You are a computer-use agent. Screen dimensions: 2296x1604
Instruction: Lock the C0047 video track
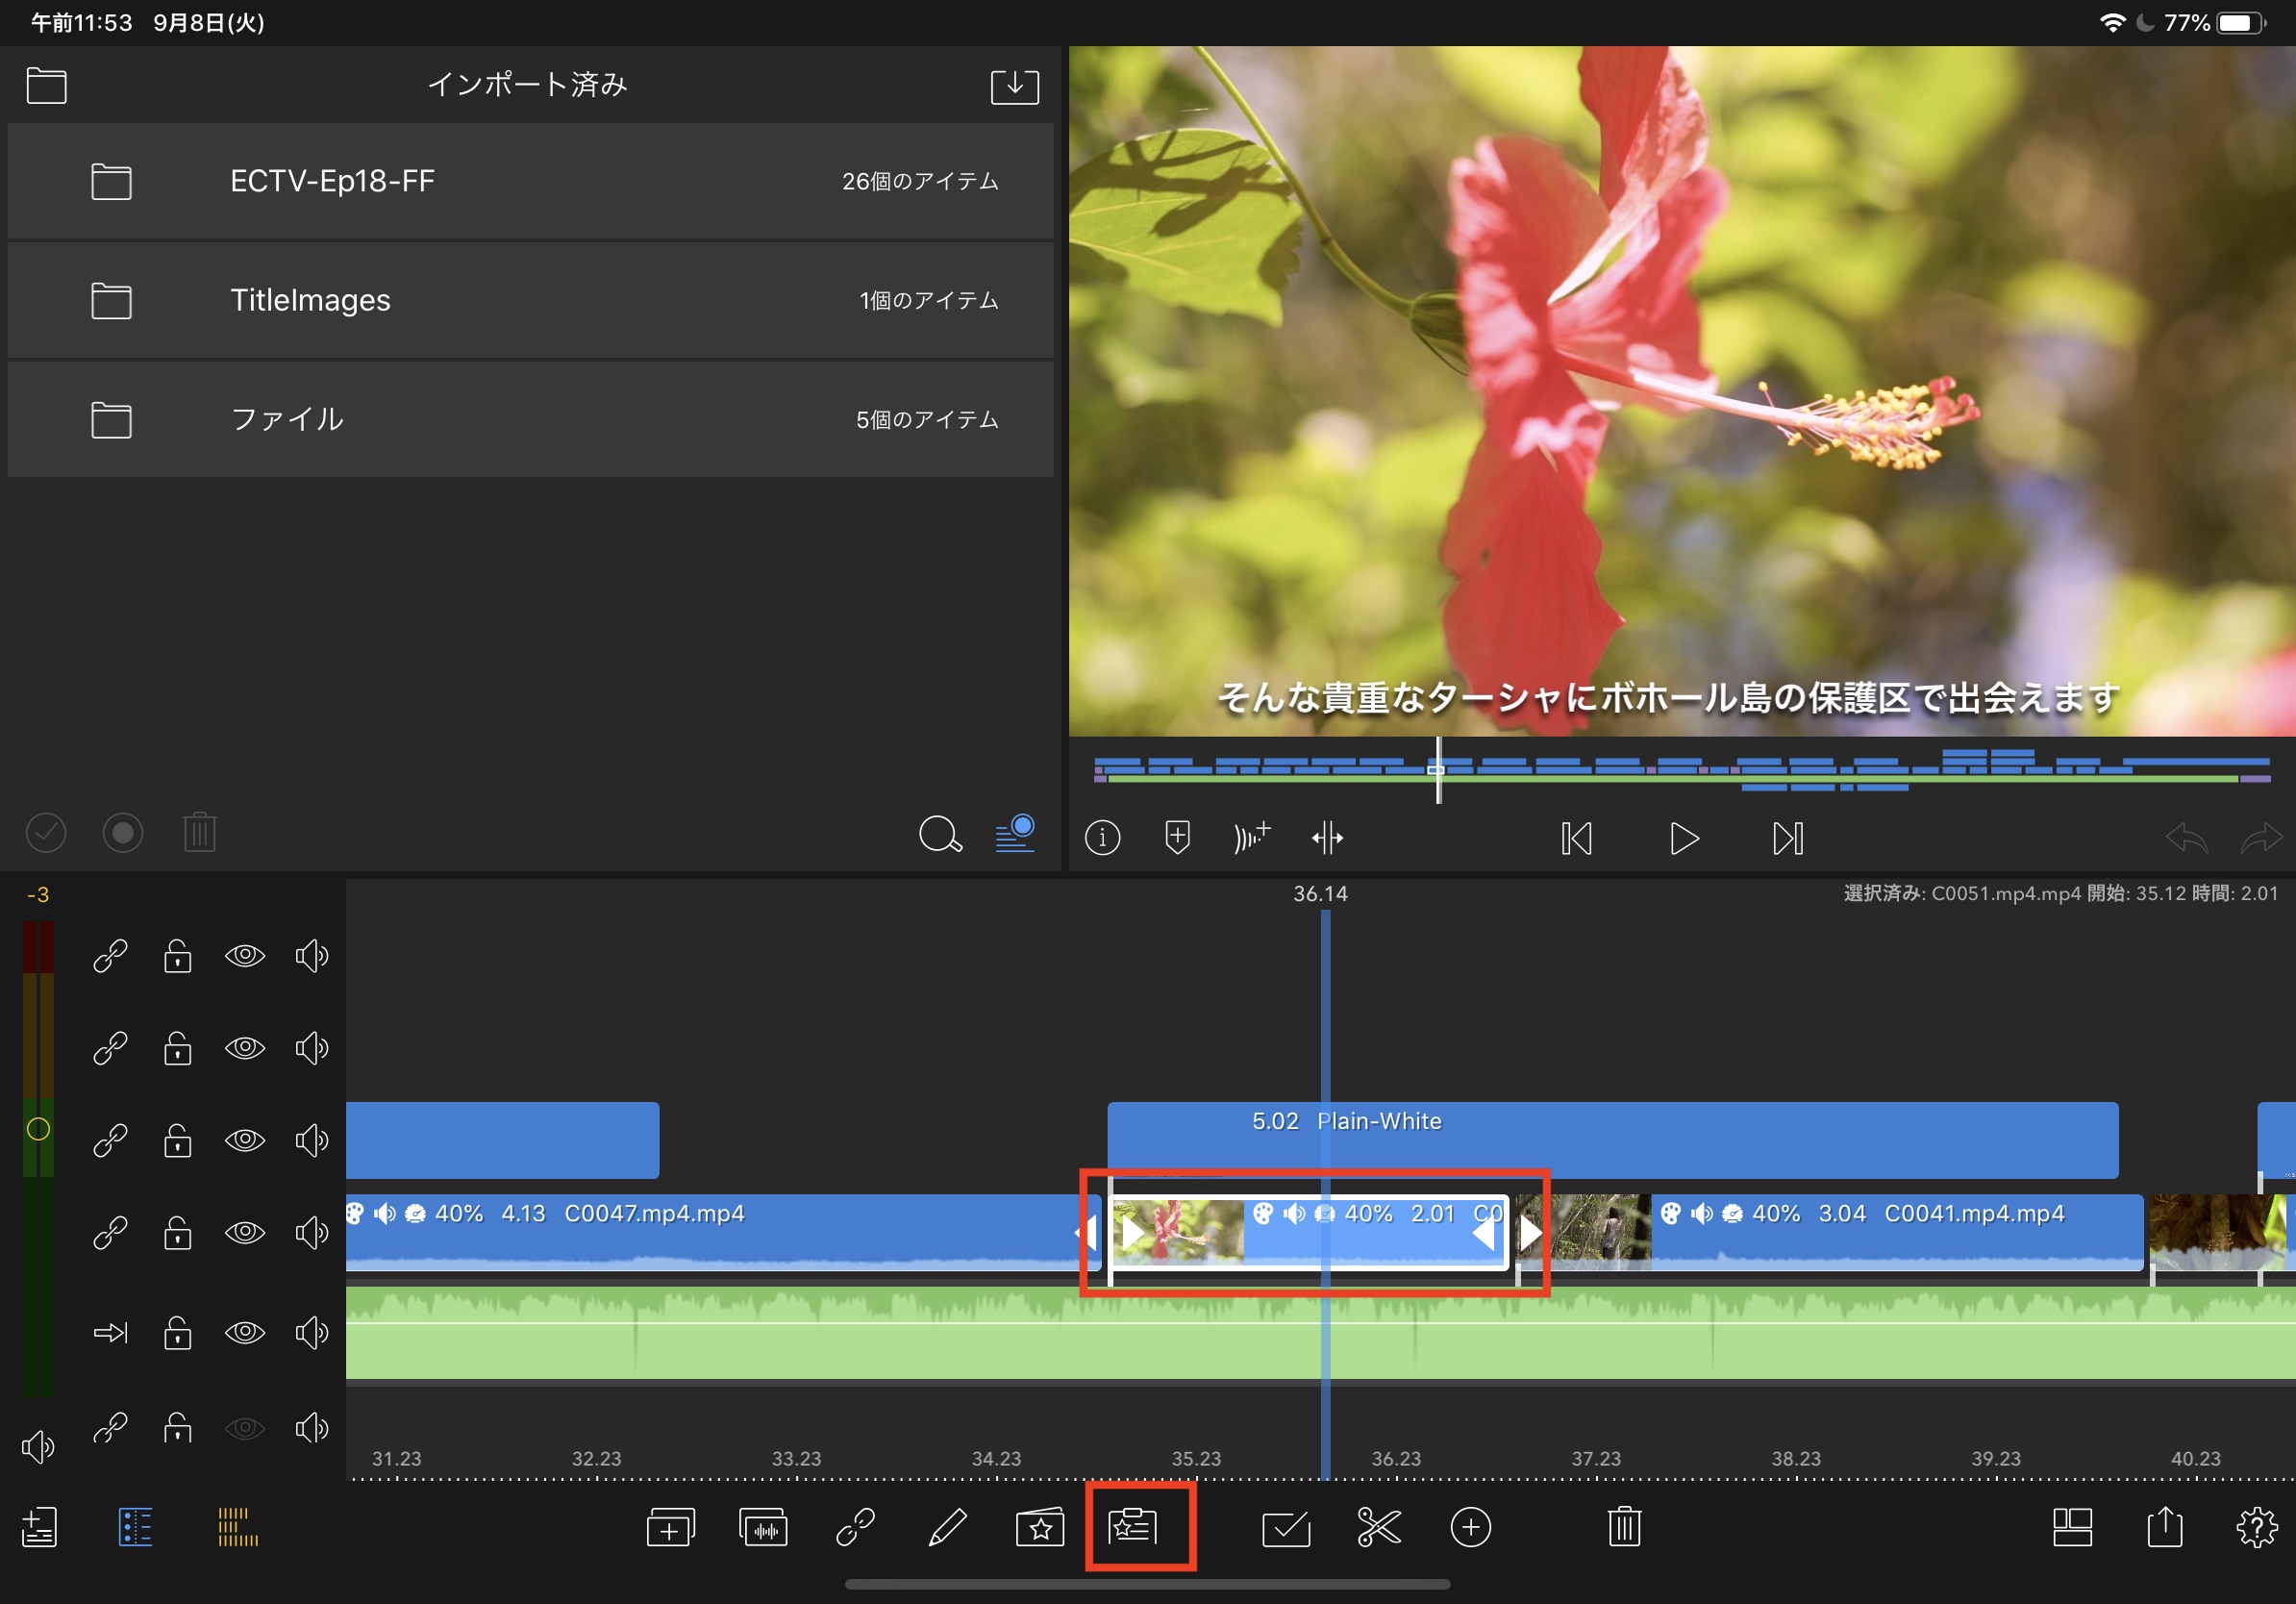178,1233
